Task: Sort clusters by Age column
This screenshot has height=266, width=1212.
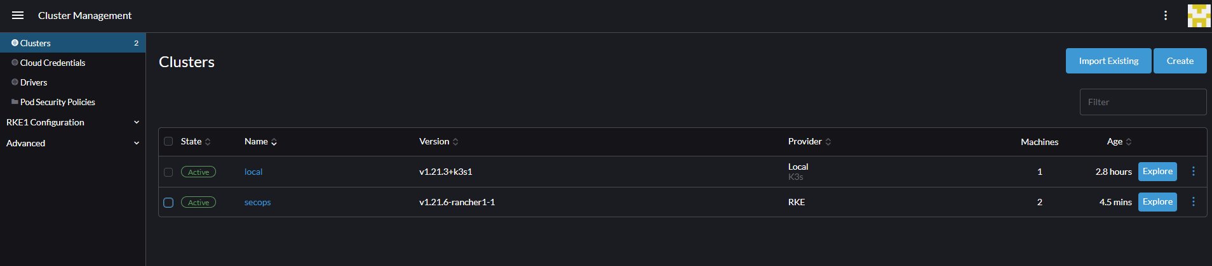Action: (x=1119, y=141)
